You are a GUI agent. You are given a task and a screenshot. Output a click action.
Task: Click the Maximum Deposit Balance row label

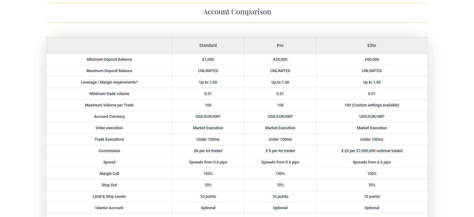(x=109, y=71)
